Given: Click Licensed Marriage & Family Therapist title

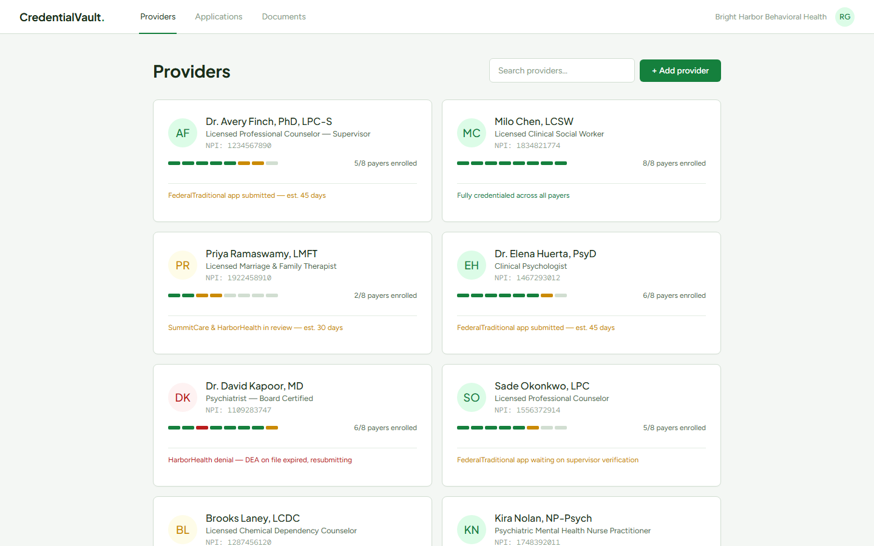Looking at the screenshot, I should [x=271, y=266].
